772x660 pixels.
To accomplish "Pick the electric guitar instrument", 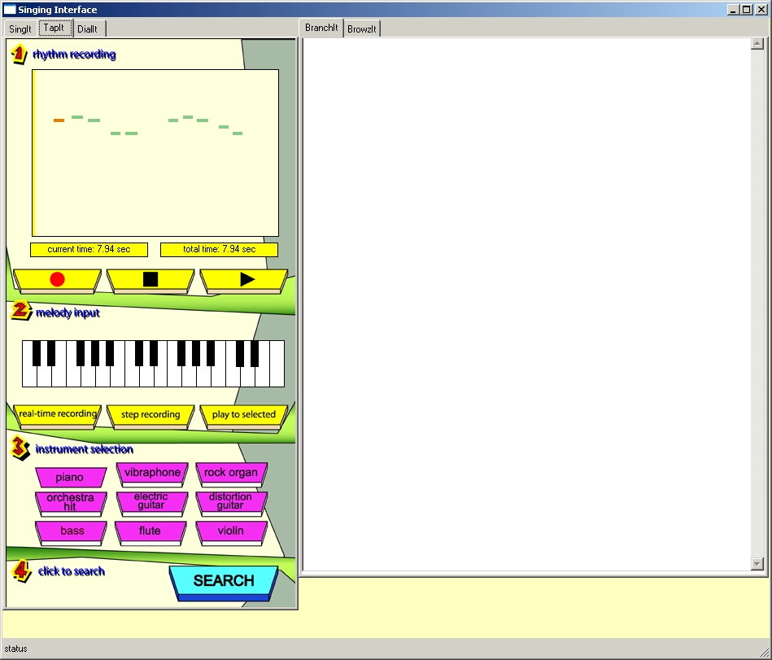I will pos(150,501).
